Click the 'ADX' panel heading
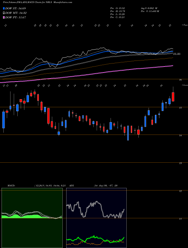Image resolution: width=188 pixels, height=248 pixels. pyautogui.click(x=71, y=186)
